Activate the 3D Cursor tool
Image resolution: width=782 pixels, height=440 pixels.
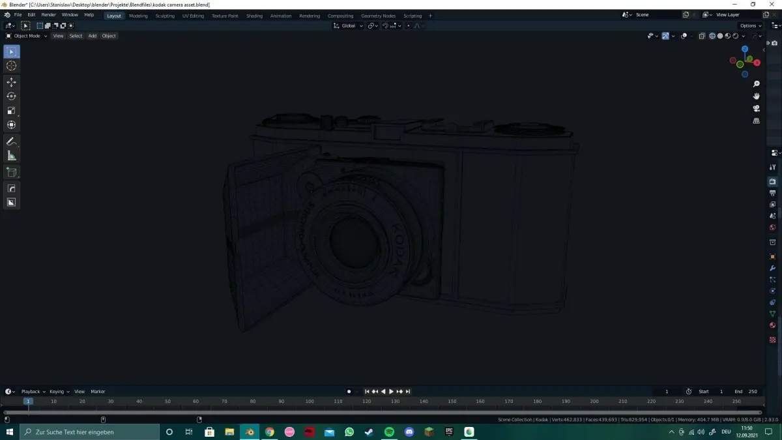[11, 66]
